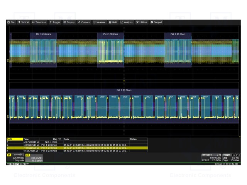Open the File menu
The image size is (247, 185).
click(x=11, y=22)
